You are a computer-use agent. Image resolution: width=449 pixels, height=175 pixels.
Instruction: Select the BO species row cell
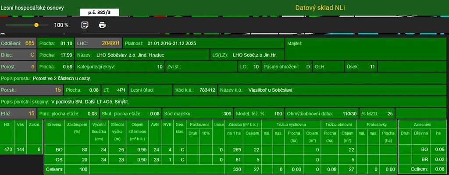pyautogui.click(x=59, y=150)
